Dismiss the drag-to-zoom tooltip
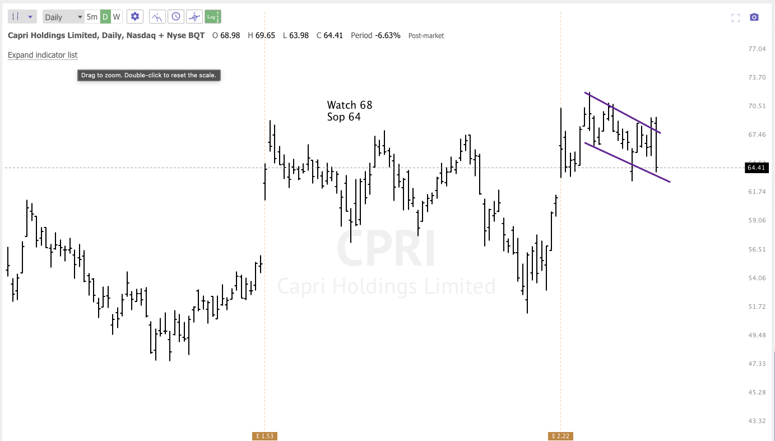The height and width of the screenshot is (441, 775). 148,75
